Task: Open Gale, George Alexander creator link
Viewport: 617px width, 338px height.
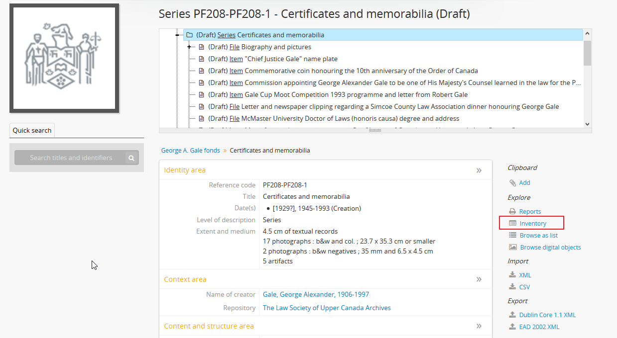Action: 316,295
